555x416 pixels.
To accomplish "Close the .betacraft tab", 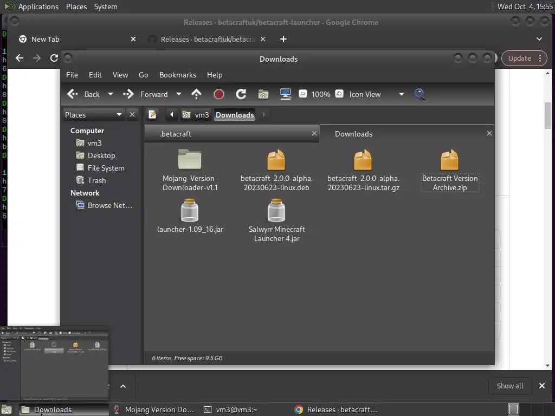I will click(x=314, y=133).
